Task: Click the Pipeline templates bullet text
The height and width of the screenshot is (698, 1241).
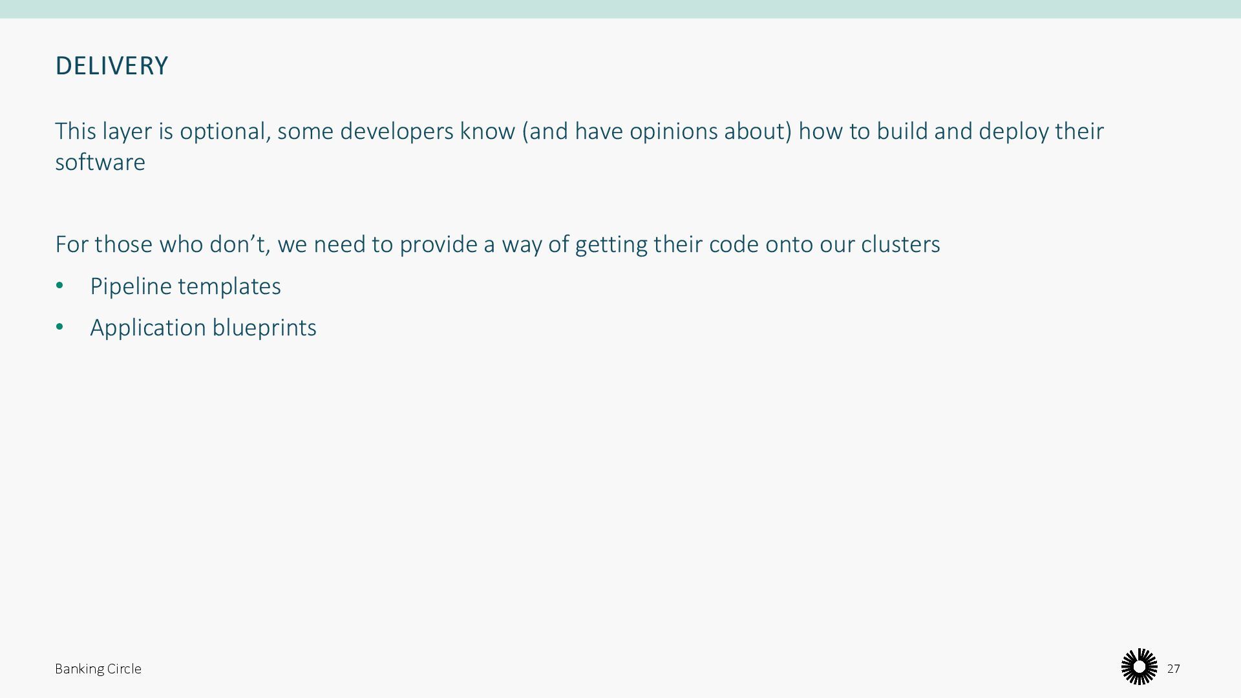Action: click(x=185, y=286)
